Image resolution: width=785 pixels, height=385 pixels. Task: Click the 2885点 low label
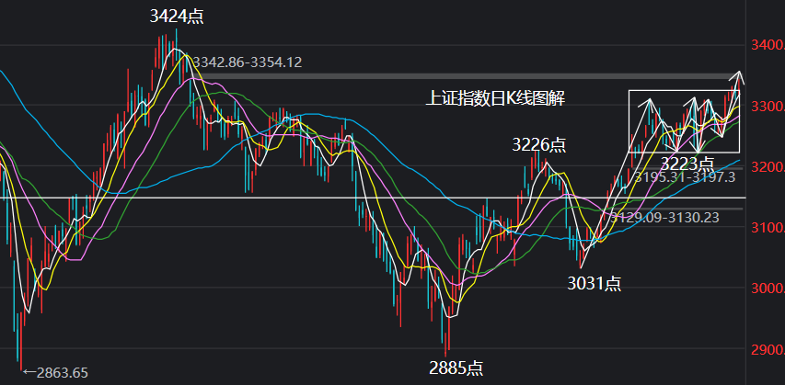456,368
